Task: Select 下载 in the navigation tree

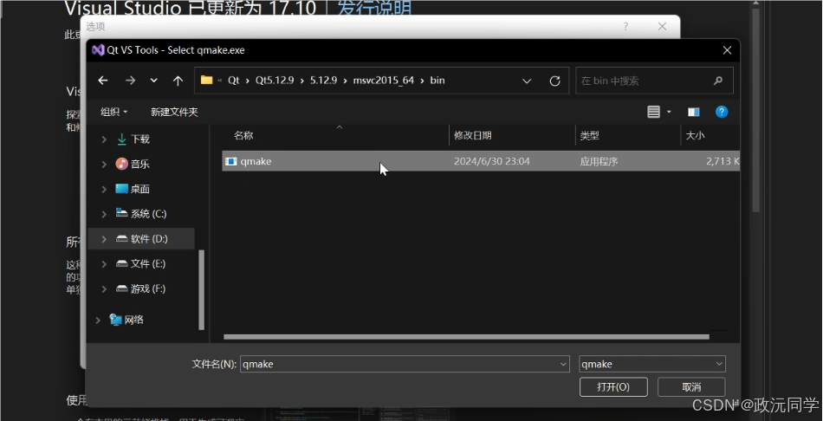Action: 140,139
